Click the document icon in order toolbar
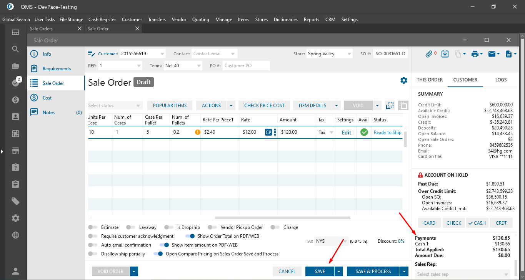525x280 pixels. tap(509, 54)
